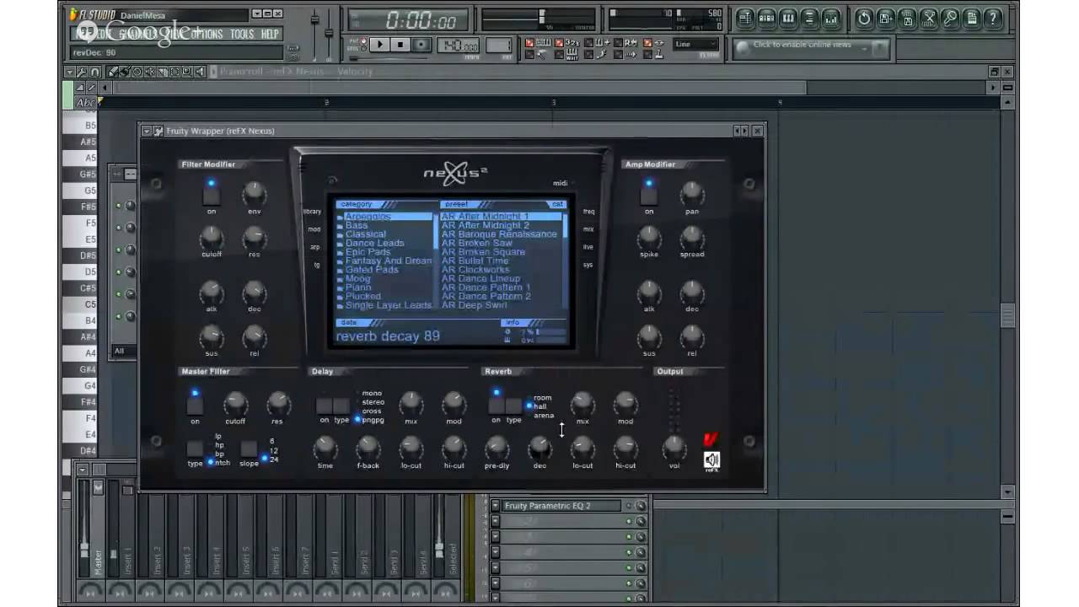The width and height of the screenshot is (1079, 607).
Task: Open the snap Line dropdown
Action: 695,45
